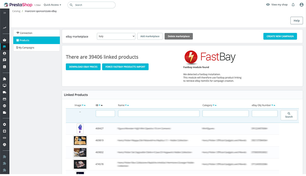
Task: Sort Name column descending arrow
Action: 126,105
